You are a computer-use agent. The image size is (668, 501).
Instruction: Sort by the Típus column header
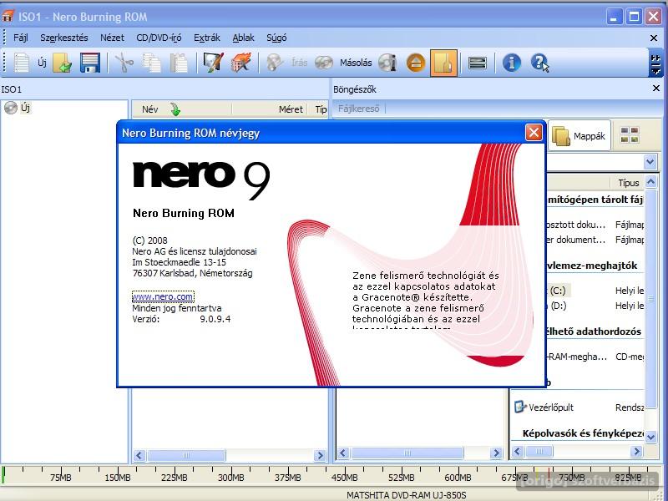[x=629, y=183]
